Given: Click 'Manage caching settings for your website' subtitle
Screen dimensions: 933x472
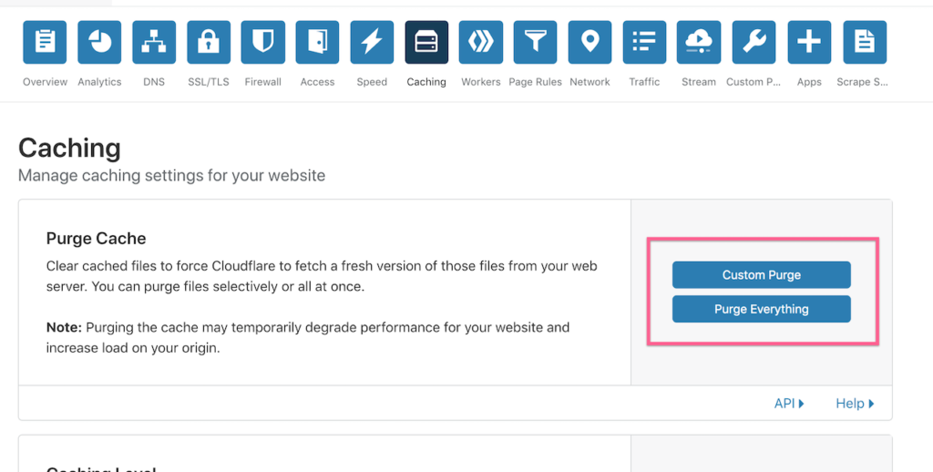Looking at the screenshot, I should click(172, 176).
